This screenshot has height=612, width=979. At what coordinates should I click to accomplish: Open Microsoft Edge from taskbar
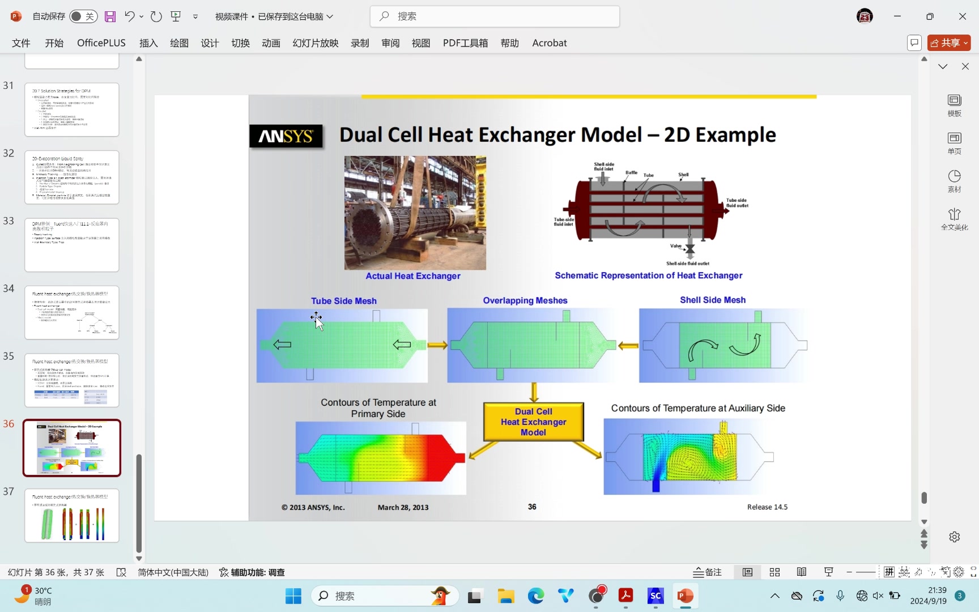click(536, 596)
